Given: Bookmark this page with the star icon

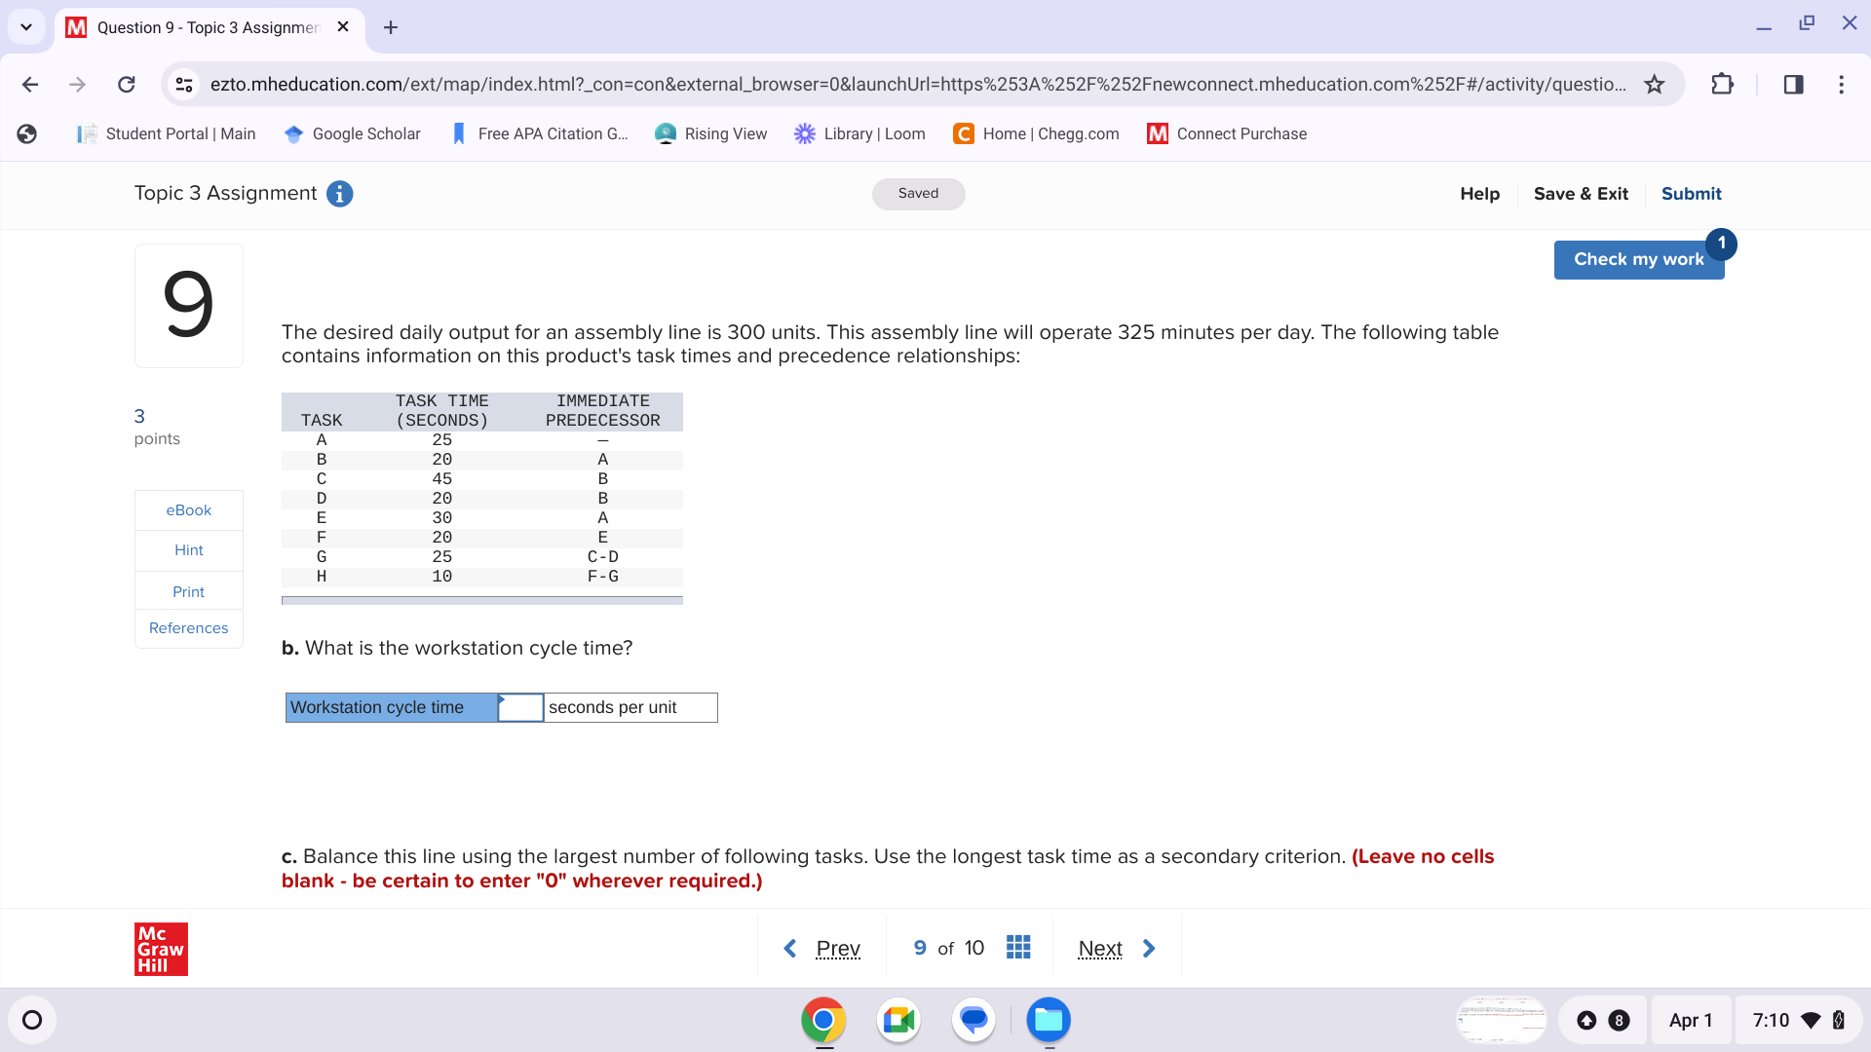Looking at the screenshot, I should point(1655,85).
